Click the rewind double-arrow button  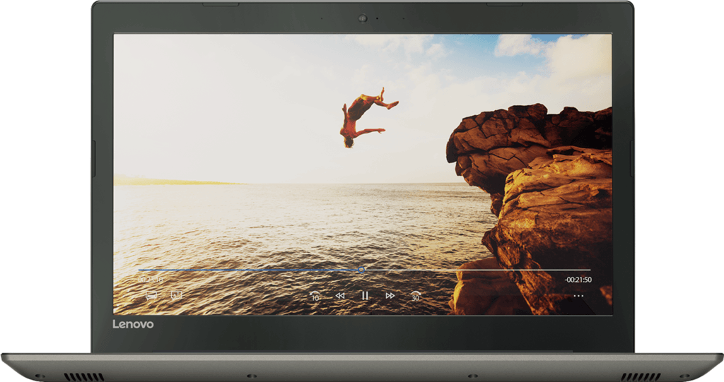[x=340, y=295]
